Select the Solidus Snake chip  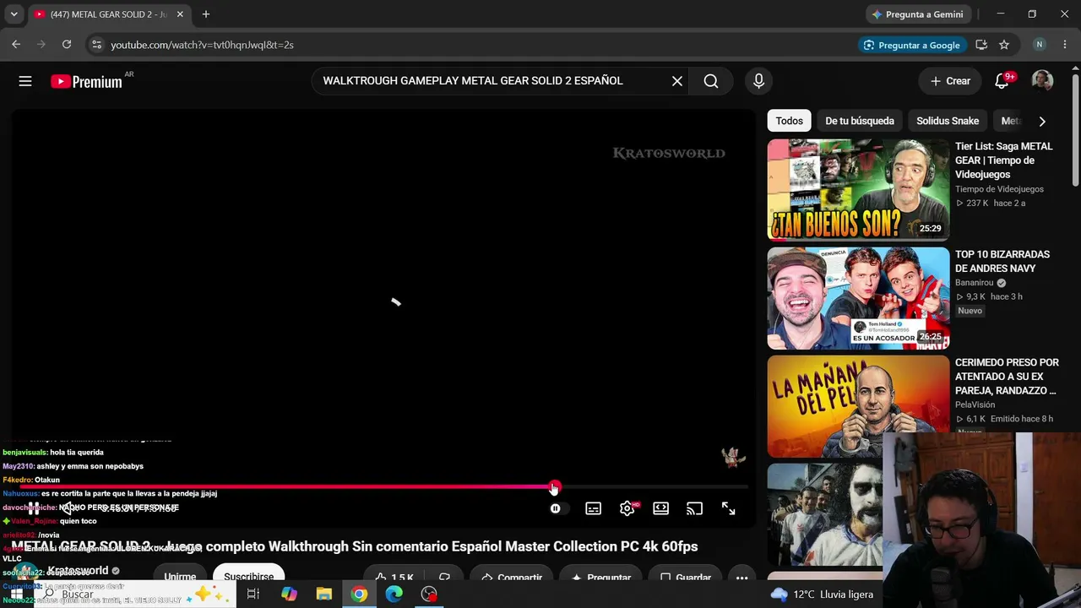[948, 121]
